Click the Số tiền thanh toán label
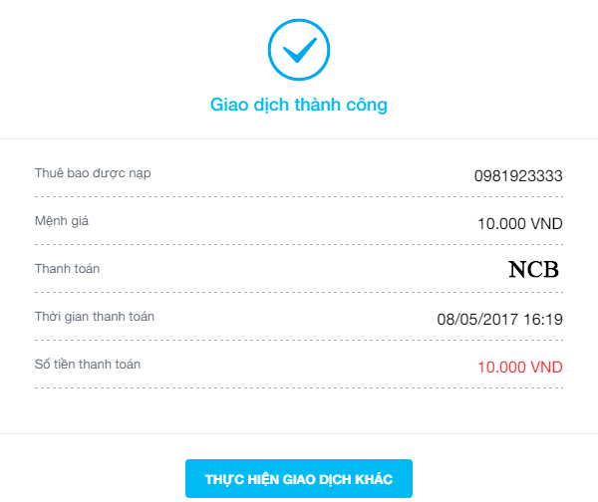The height and width of the screenshot is (502, 598). coord(88,365)
